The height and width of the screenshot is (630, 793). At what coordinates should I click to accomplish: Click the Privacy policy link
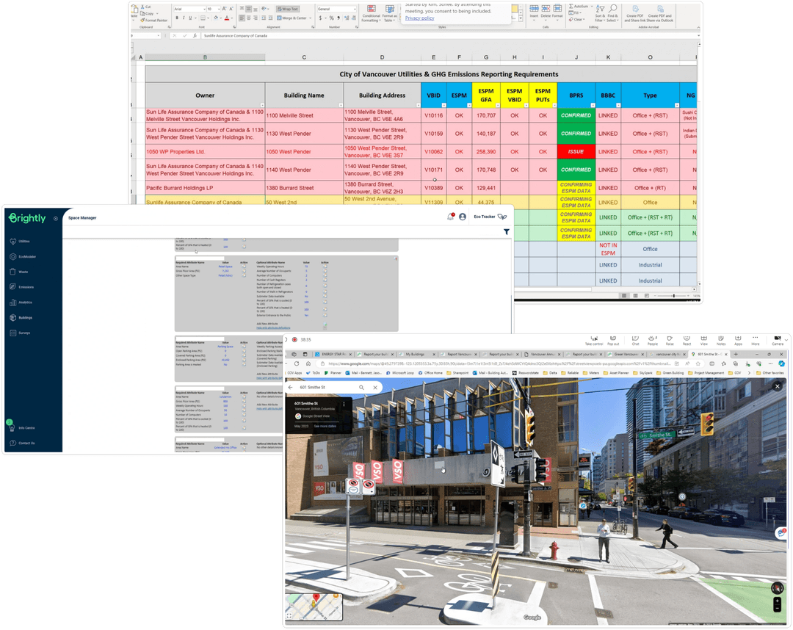(x=419, y=18)
